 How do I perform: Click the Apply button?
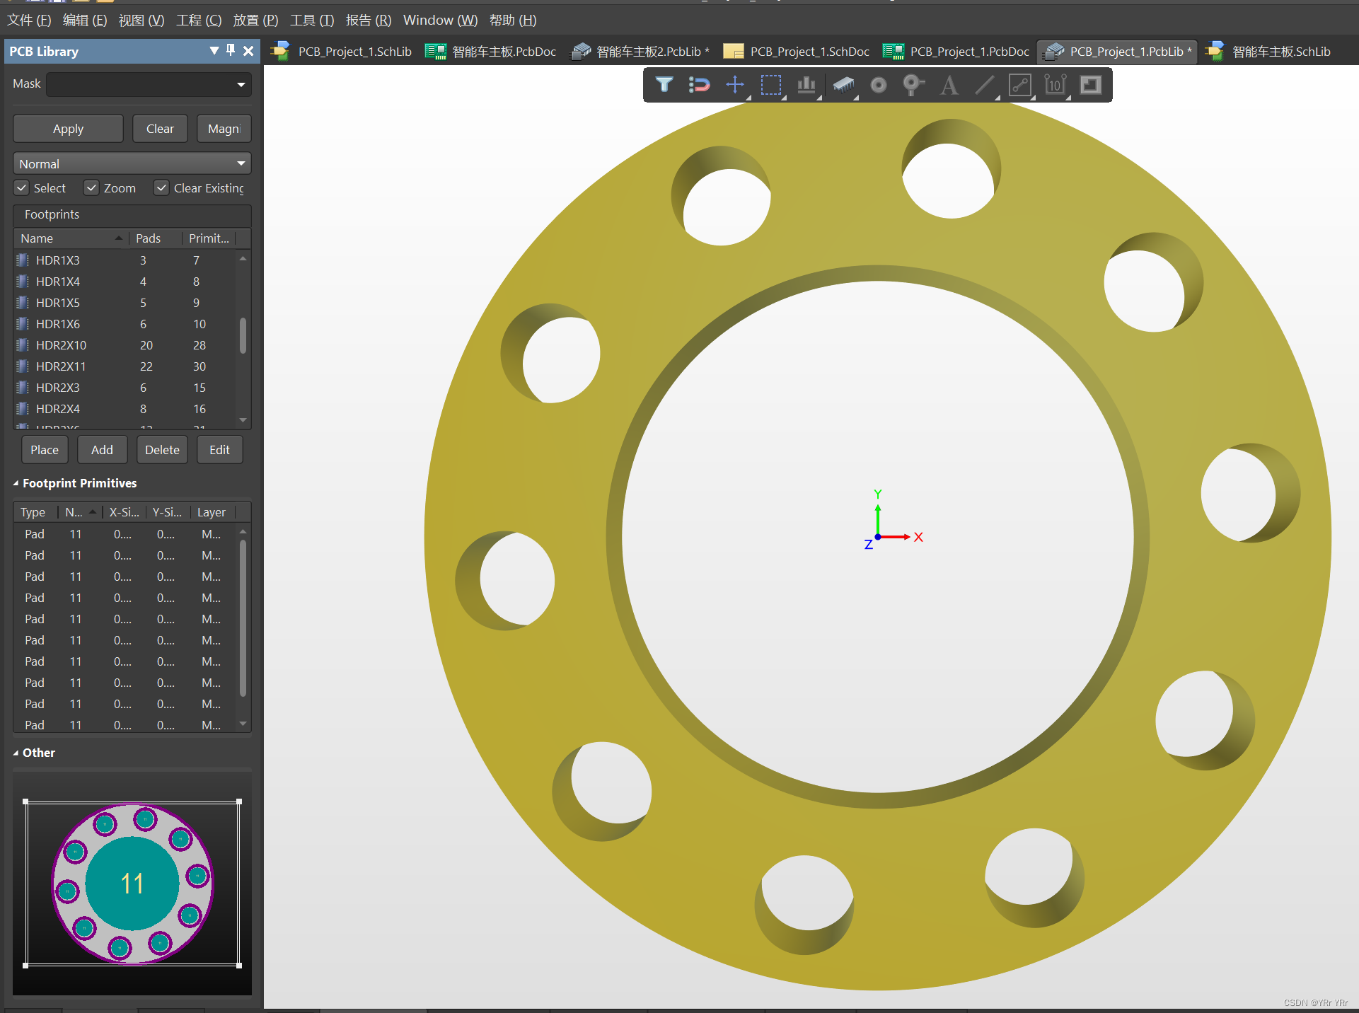point(67,128)
